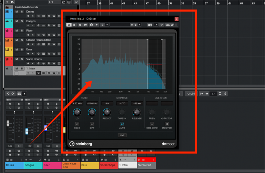The width and height of the screenshot is (265, 173).
Task: Enable Write automation in DeEsser window
Action: [85, 25]
